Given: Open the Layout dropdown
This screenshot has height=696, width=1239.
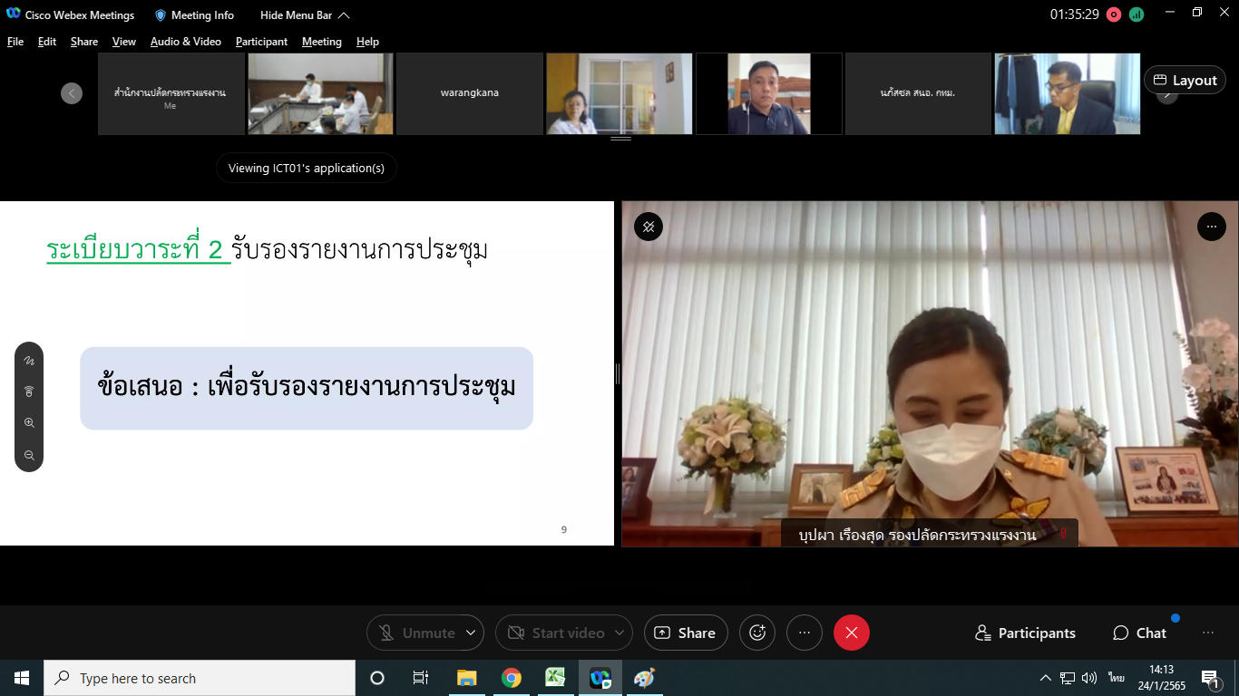Looking at the screenshot, I should 1185,80.
